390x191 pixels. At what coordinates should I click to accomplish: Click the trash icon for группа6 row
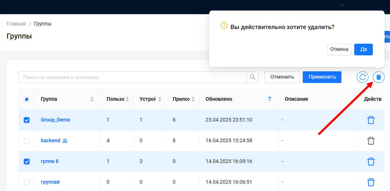pyautogui.click(x=371, y=182)
